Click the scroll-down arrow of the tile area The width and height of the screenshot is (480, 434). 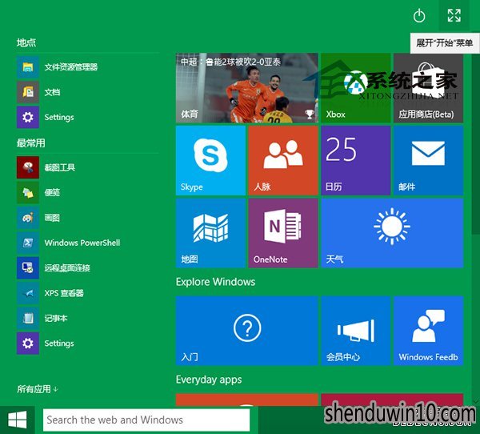pos(475,400)
